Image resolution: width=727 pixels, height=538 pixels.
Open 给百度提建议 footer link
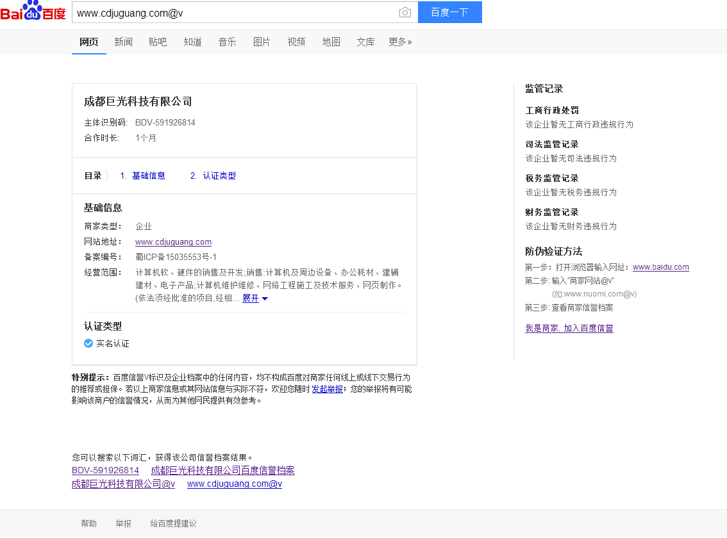pos(173,523)
